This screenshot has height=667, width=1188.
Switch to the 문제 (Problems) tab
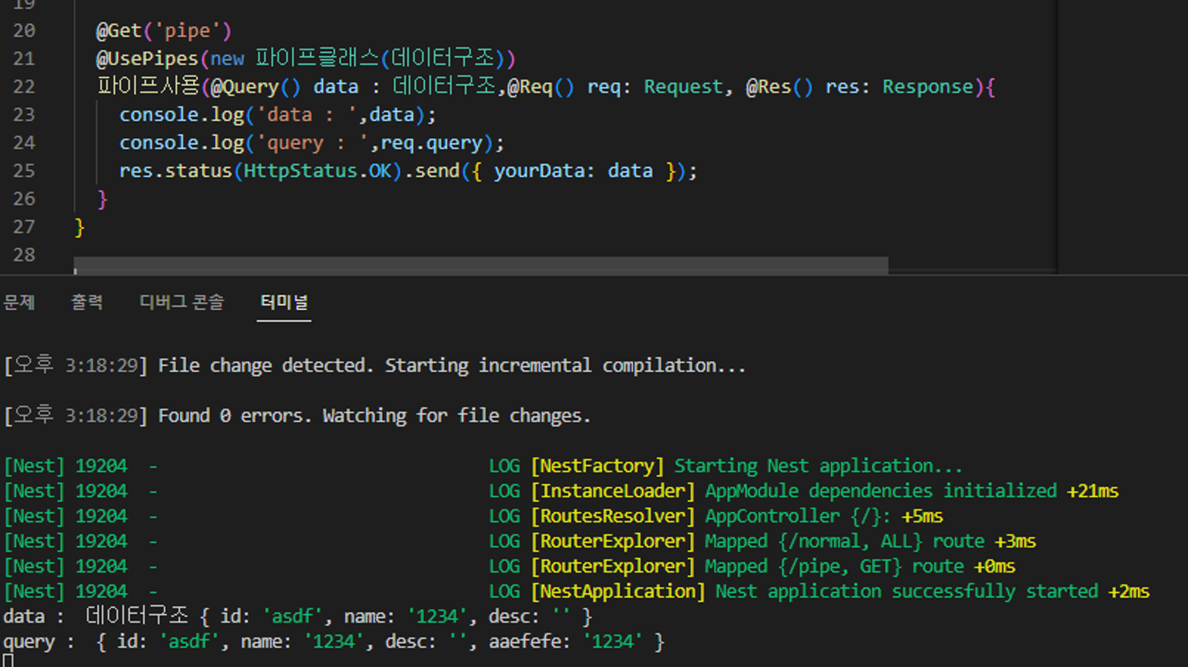pyautogui.click(x=19, y=302)
